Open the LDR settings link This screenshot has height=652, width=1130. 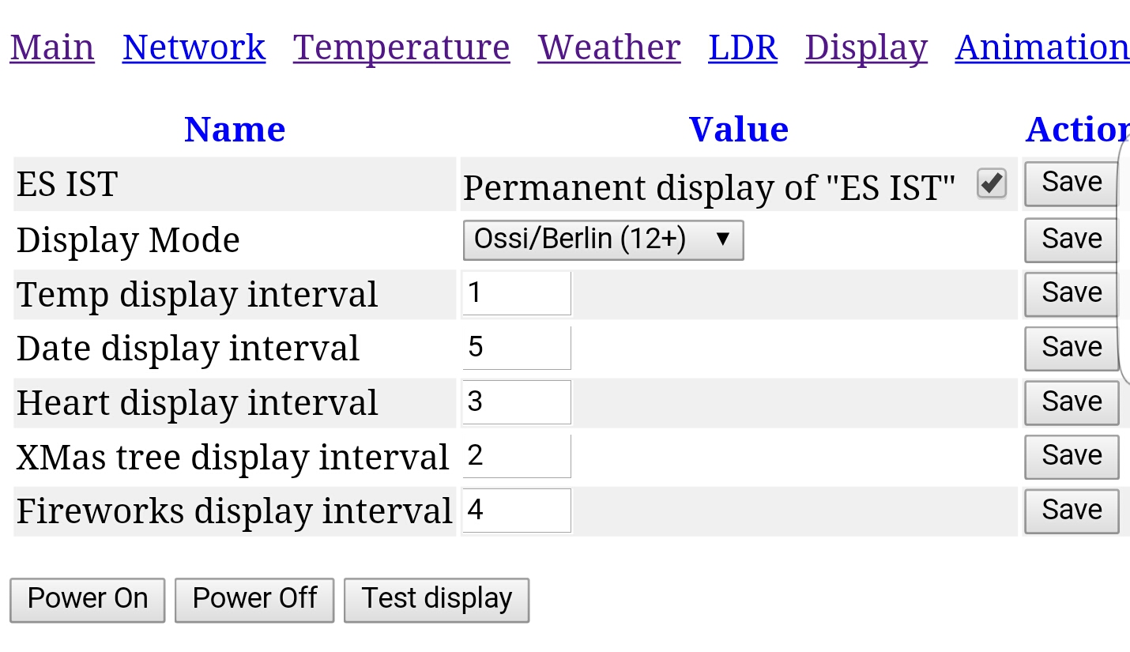pos(743,47)
